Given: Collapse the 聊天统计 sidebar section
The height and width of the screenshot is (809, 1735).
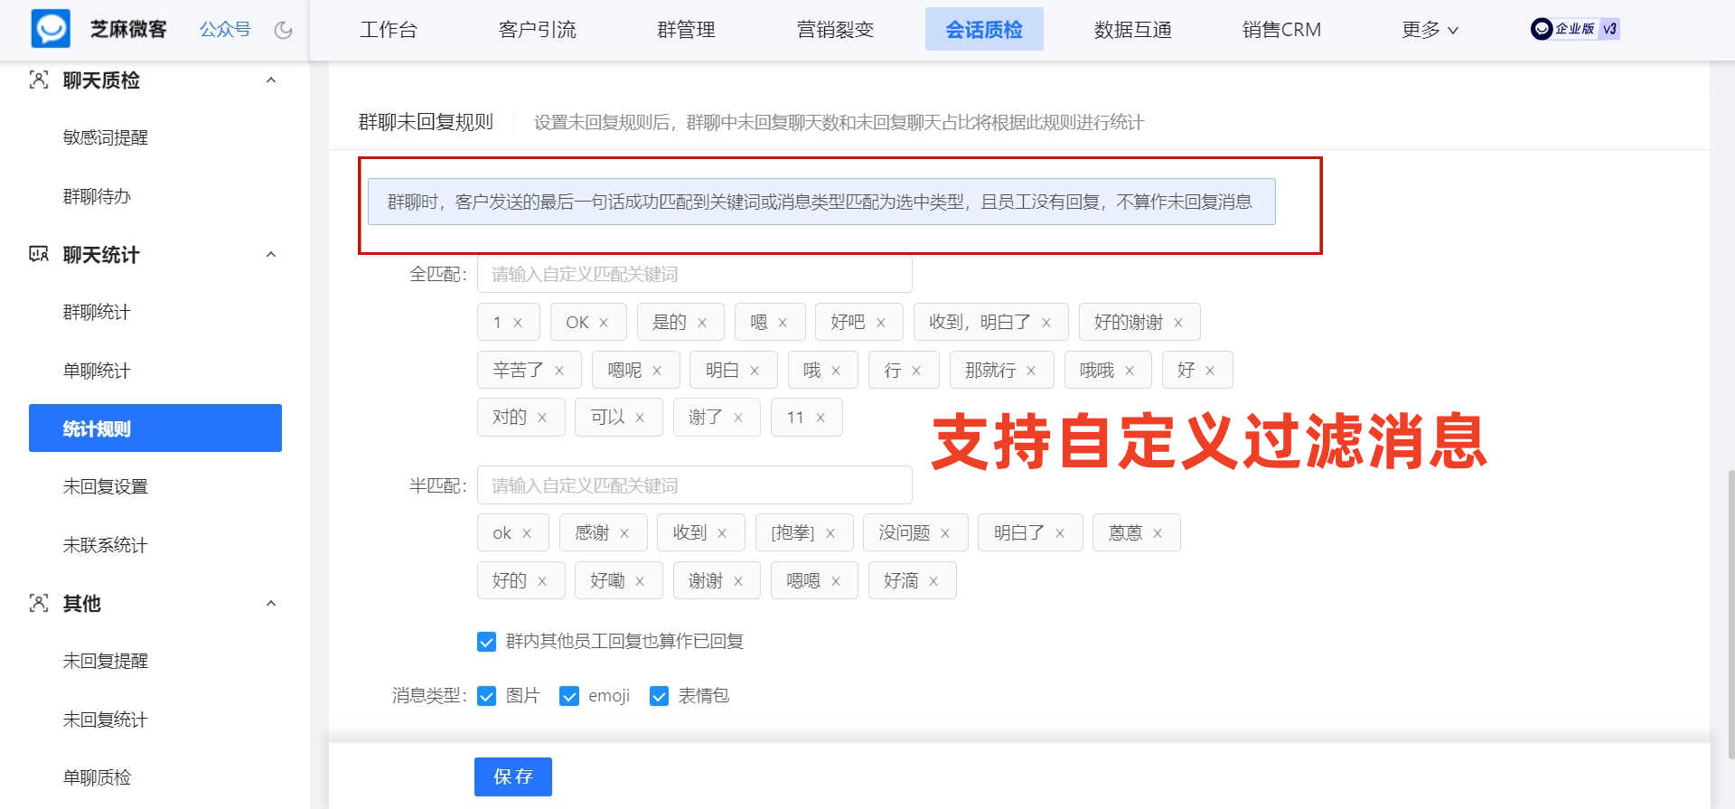Looking at the screenshot, I should [x=271, y=255].
